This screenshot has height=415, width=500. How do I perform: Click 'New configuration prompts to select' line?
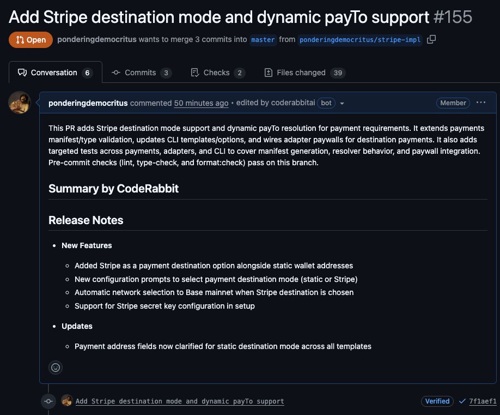click(216, 279)
